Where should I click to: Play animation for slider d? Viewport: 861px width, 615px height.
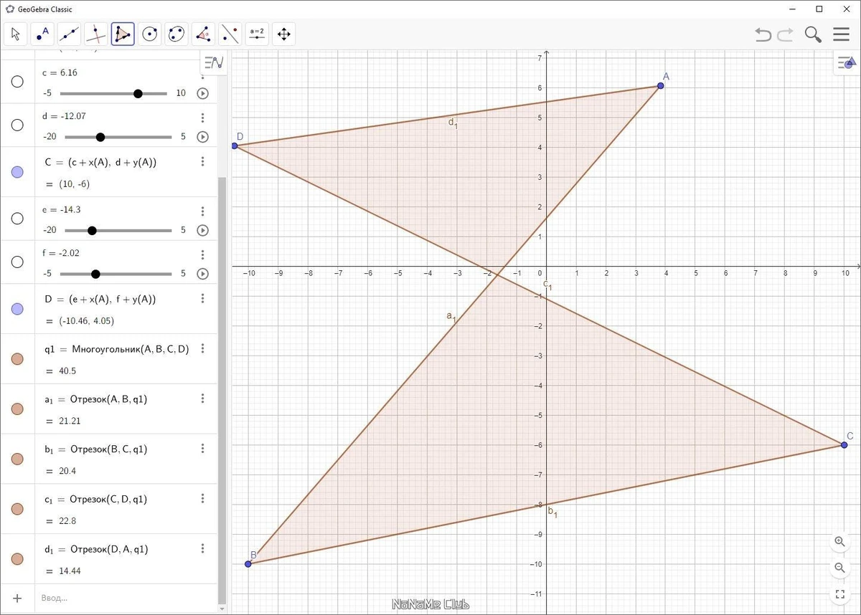(x=203, y=137)
